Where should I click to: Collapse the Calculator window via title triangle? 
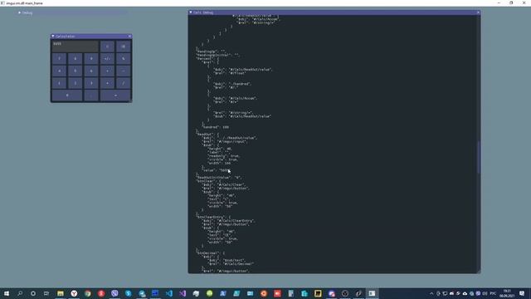pyautogui.click(x=53, y=36)
